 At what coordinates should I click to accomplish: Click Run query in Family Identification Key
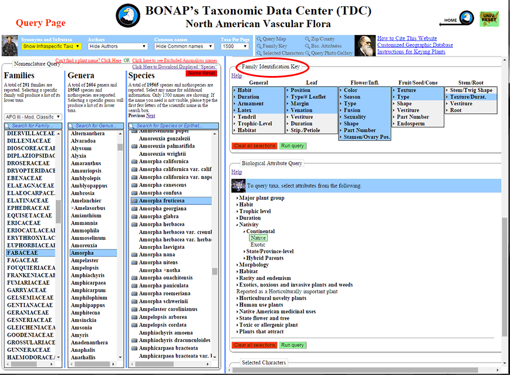[x=292, y=146]
